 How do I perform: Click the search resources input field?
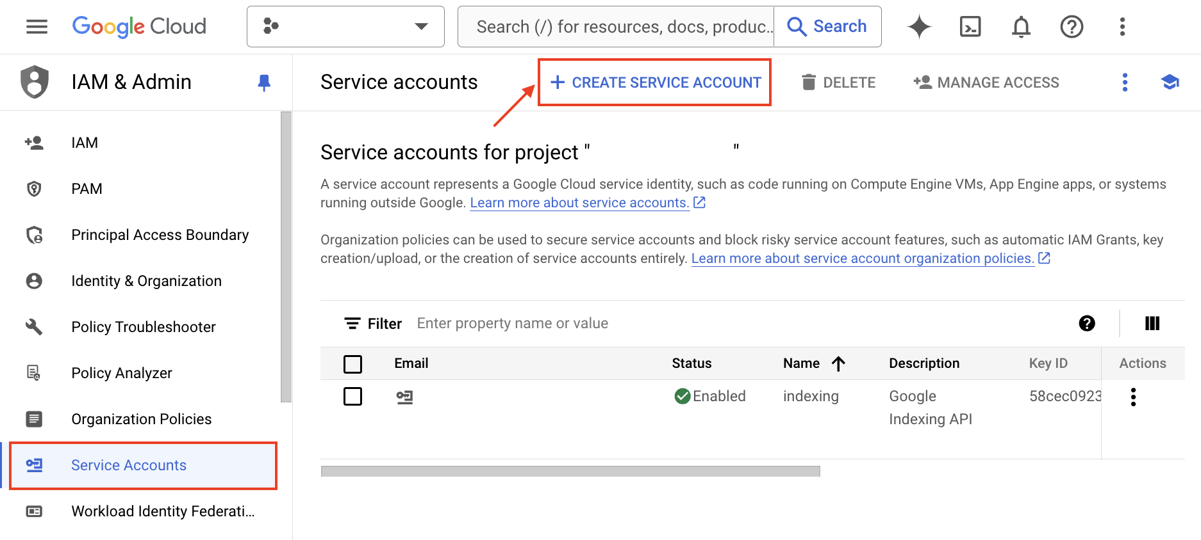(616, 26)
